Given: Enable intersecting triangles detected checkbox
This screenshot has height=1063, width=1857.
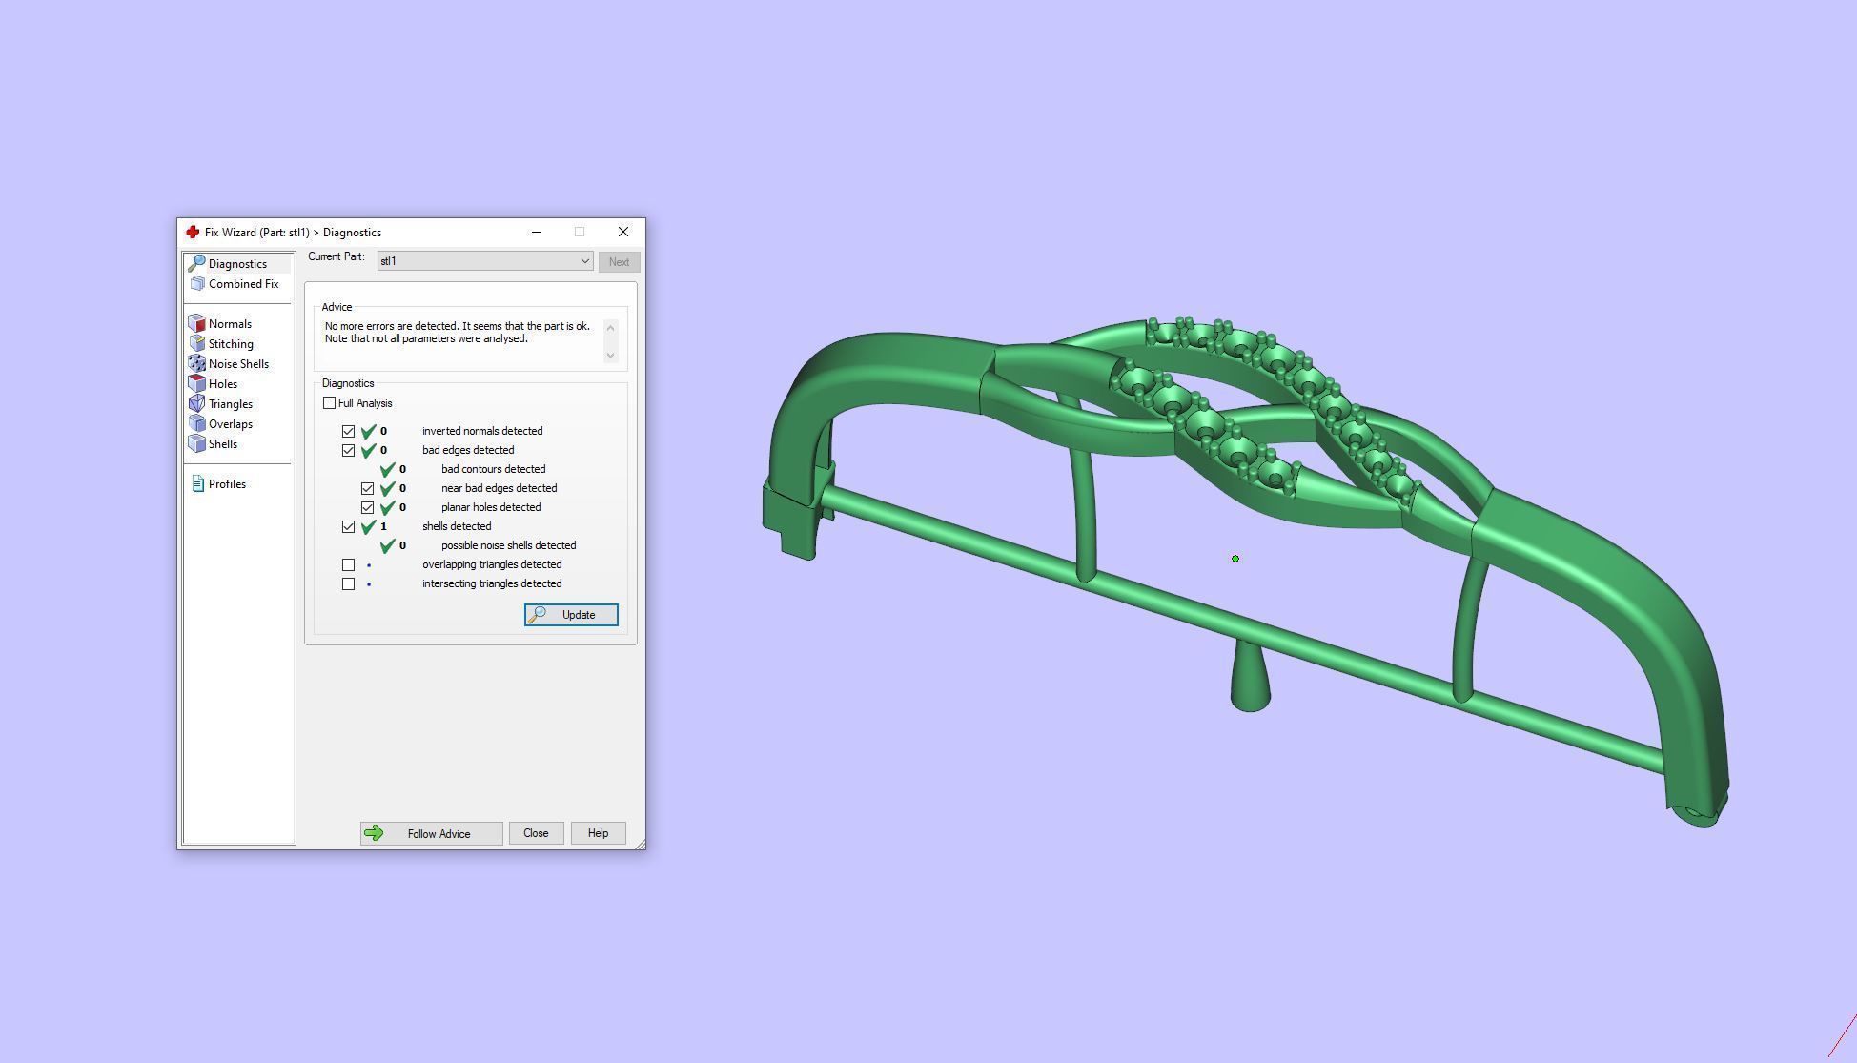Looking at the screenshot, I should 349,583.
